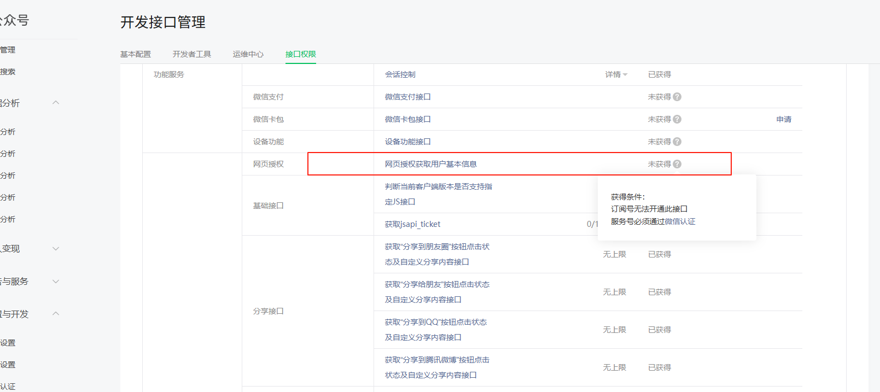Select the 接口权限 tab

tap(301, 54)
